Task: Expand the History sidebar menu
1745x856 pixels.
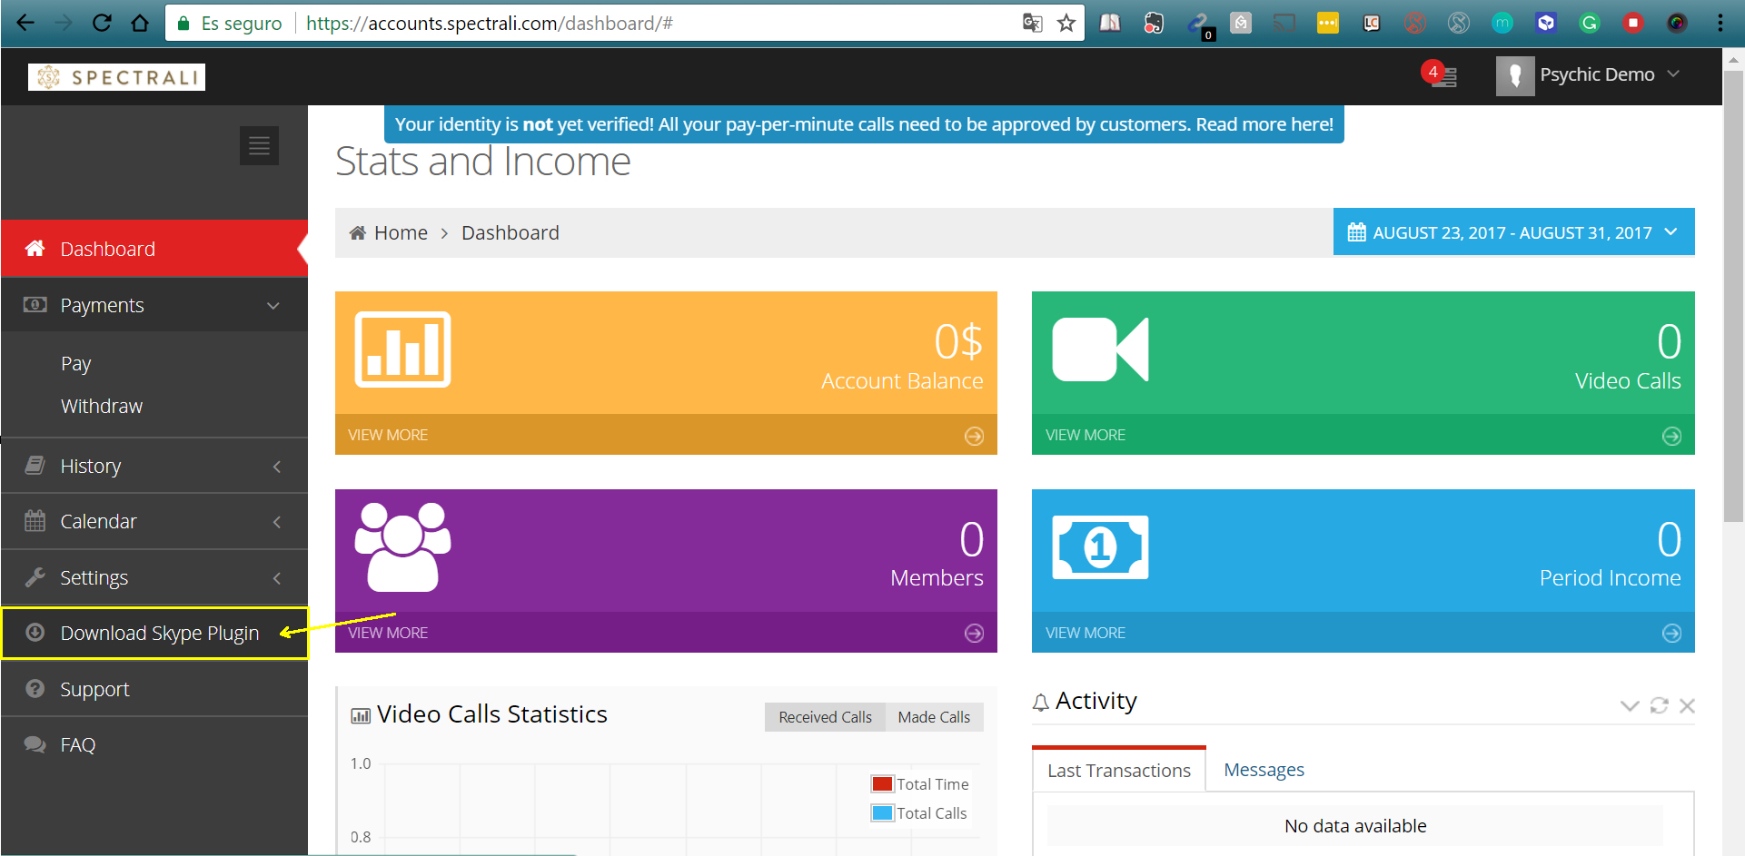Action: tap(154, 467)
